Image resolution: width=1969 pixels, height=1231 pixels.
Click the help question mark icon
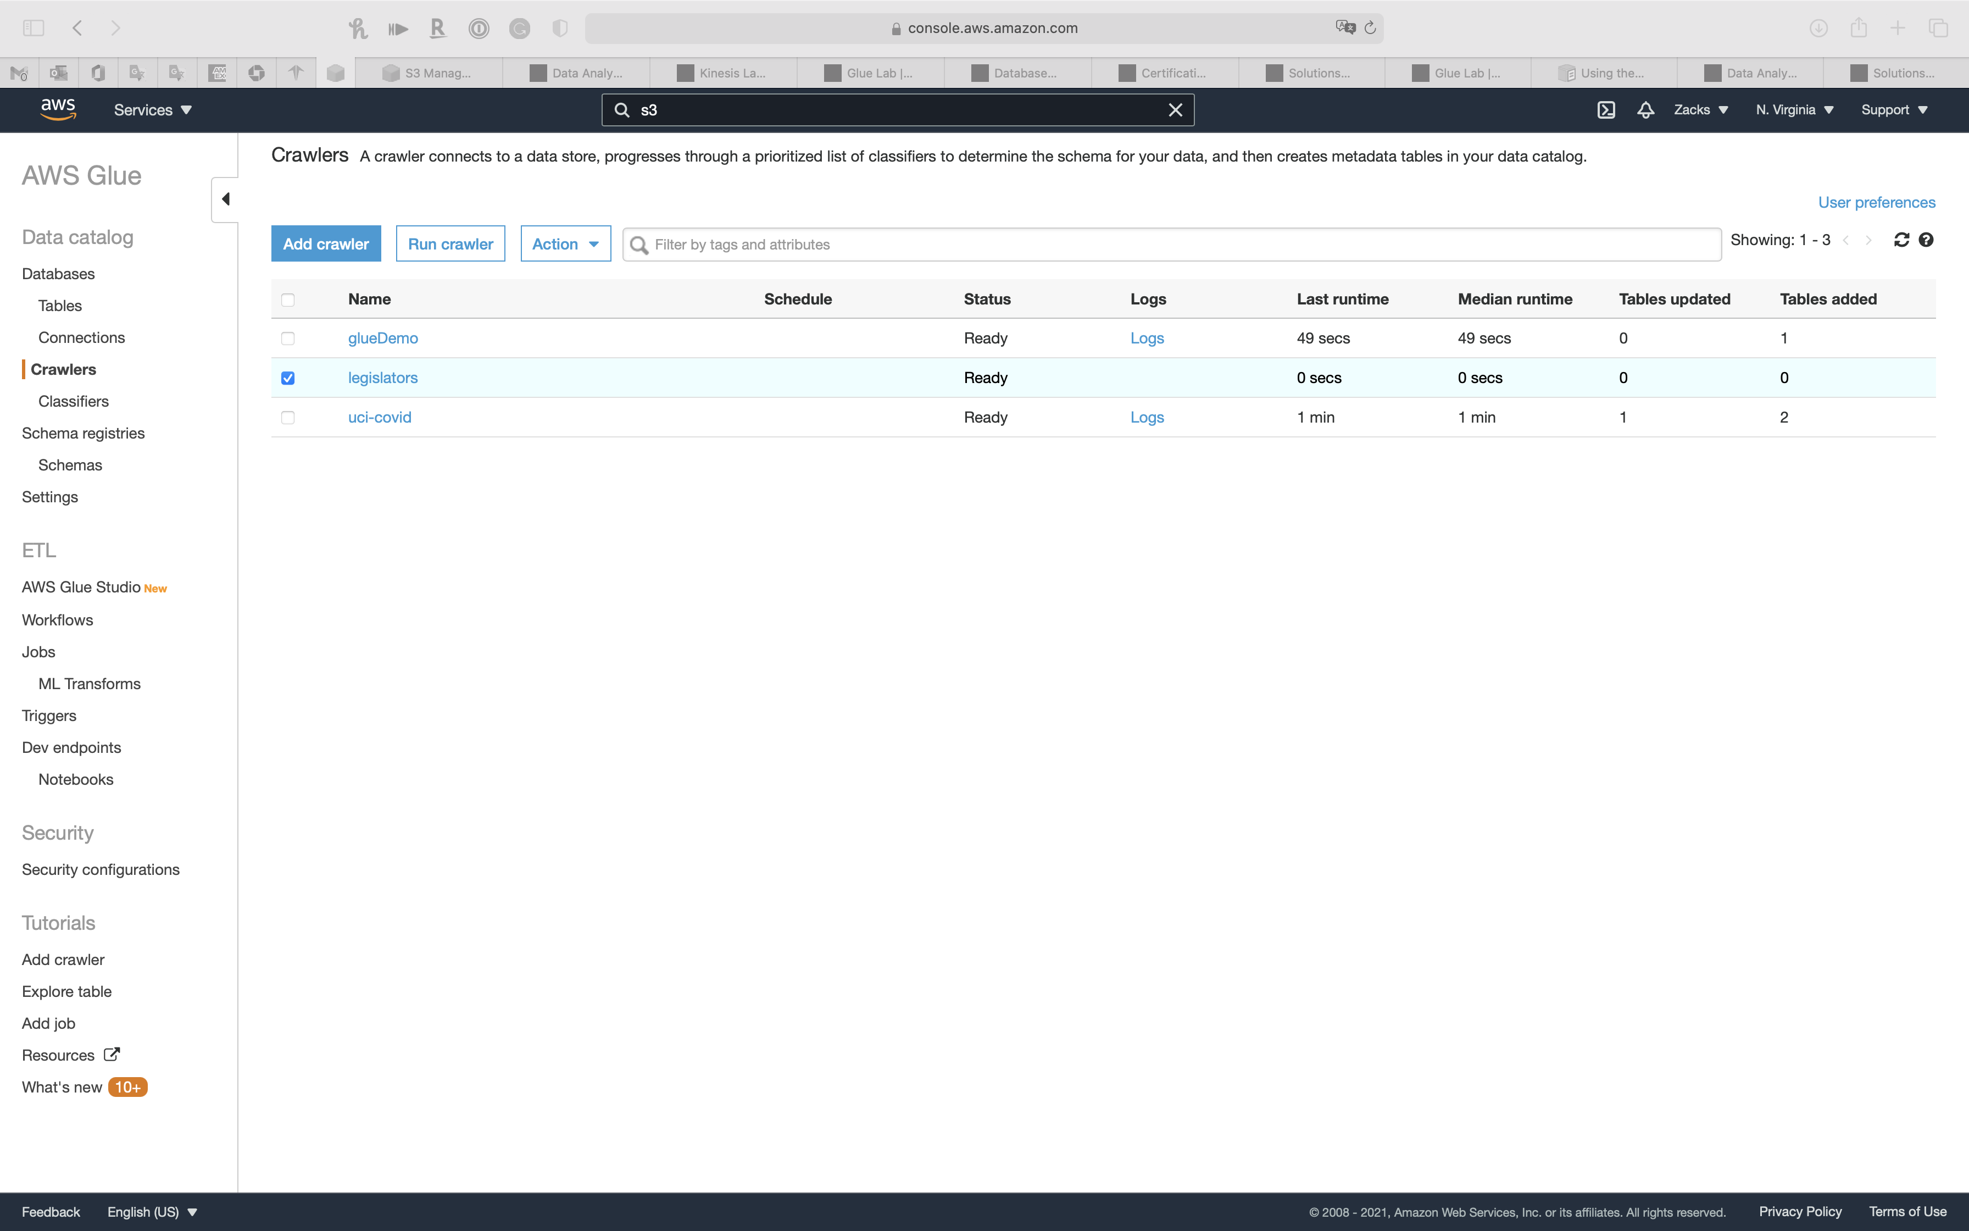[x=1926, y=240]
